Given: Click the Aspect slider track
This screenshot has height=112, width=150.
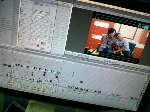Looking at the screenshot, I should pos(36,27).
